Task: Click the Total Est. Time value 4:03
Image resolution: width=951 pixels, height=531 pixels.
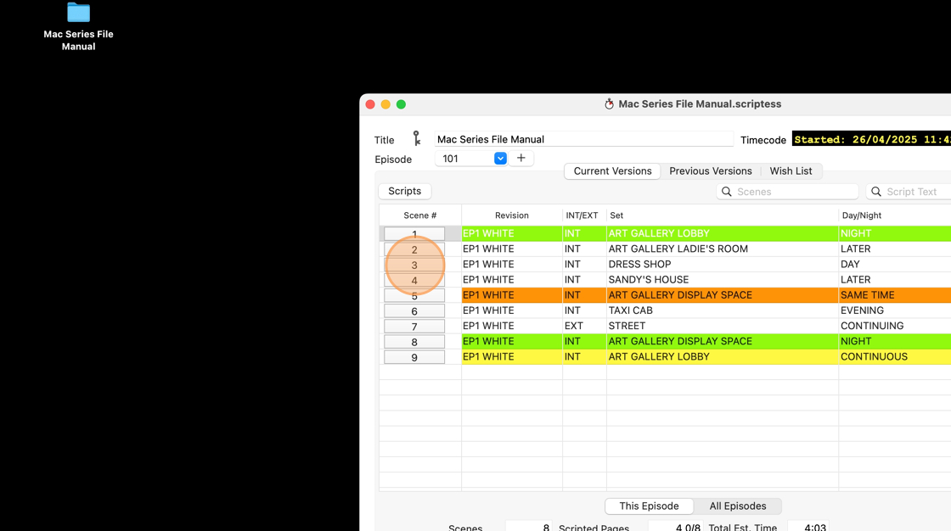Action: coord(808,526)
